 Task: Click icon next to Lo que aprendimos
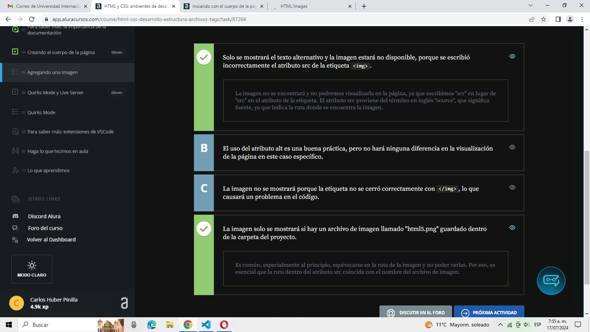(15, 170)
